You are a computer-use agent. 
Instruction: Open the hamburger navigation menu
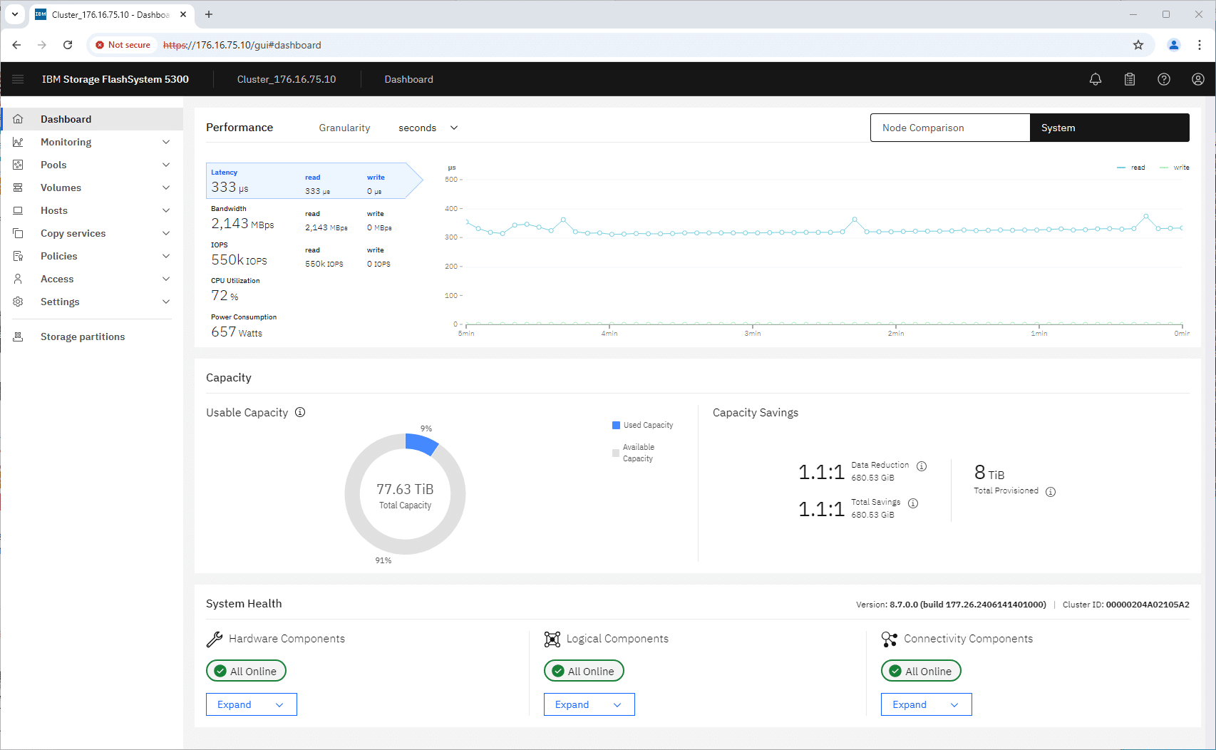18,79
